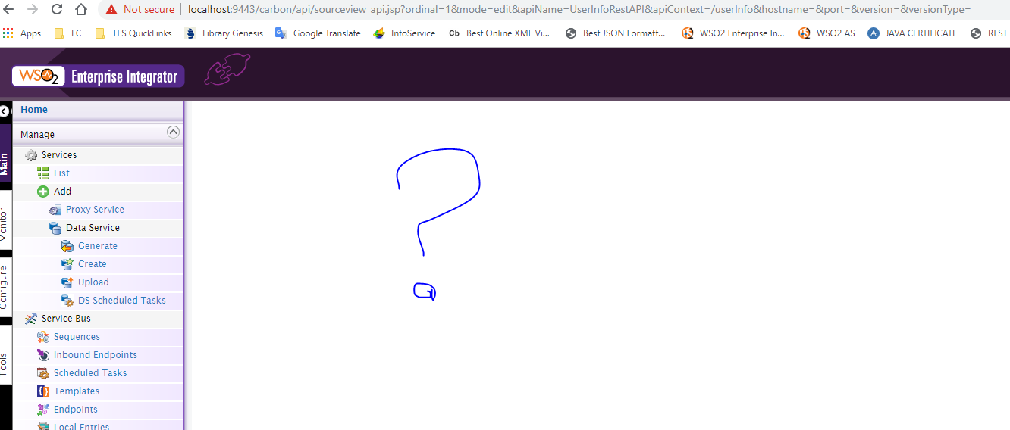Click the Service Bus menu heading
This screenshot has height=430, width=1010.
[x=66, y=319]
